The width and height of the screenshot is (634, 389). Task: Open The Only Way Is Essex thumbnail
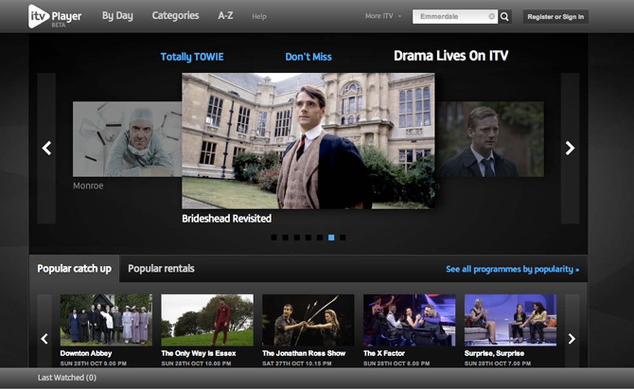coord(207,320)
